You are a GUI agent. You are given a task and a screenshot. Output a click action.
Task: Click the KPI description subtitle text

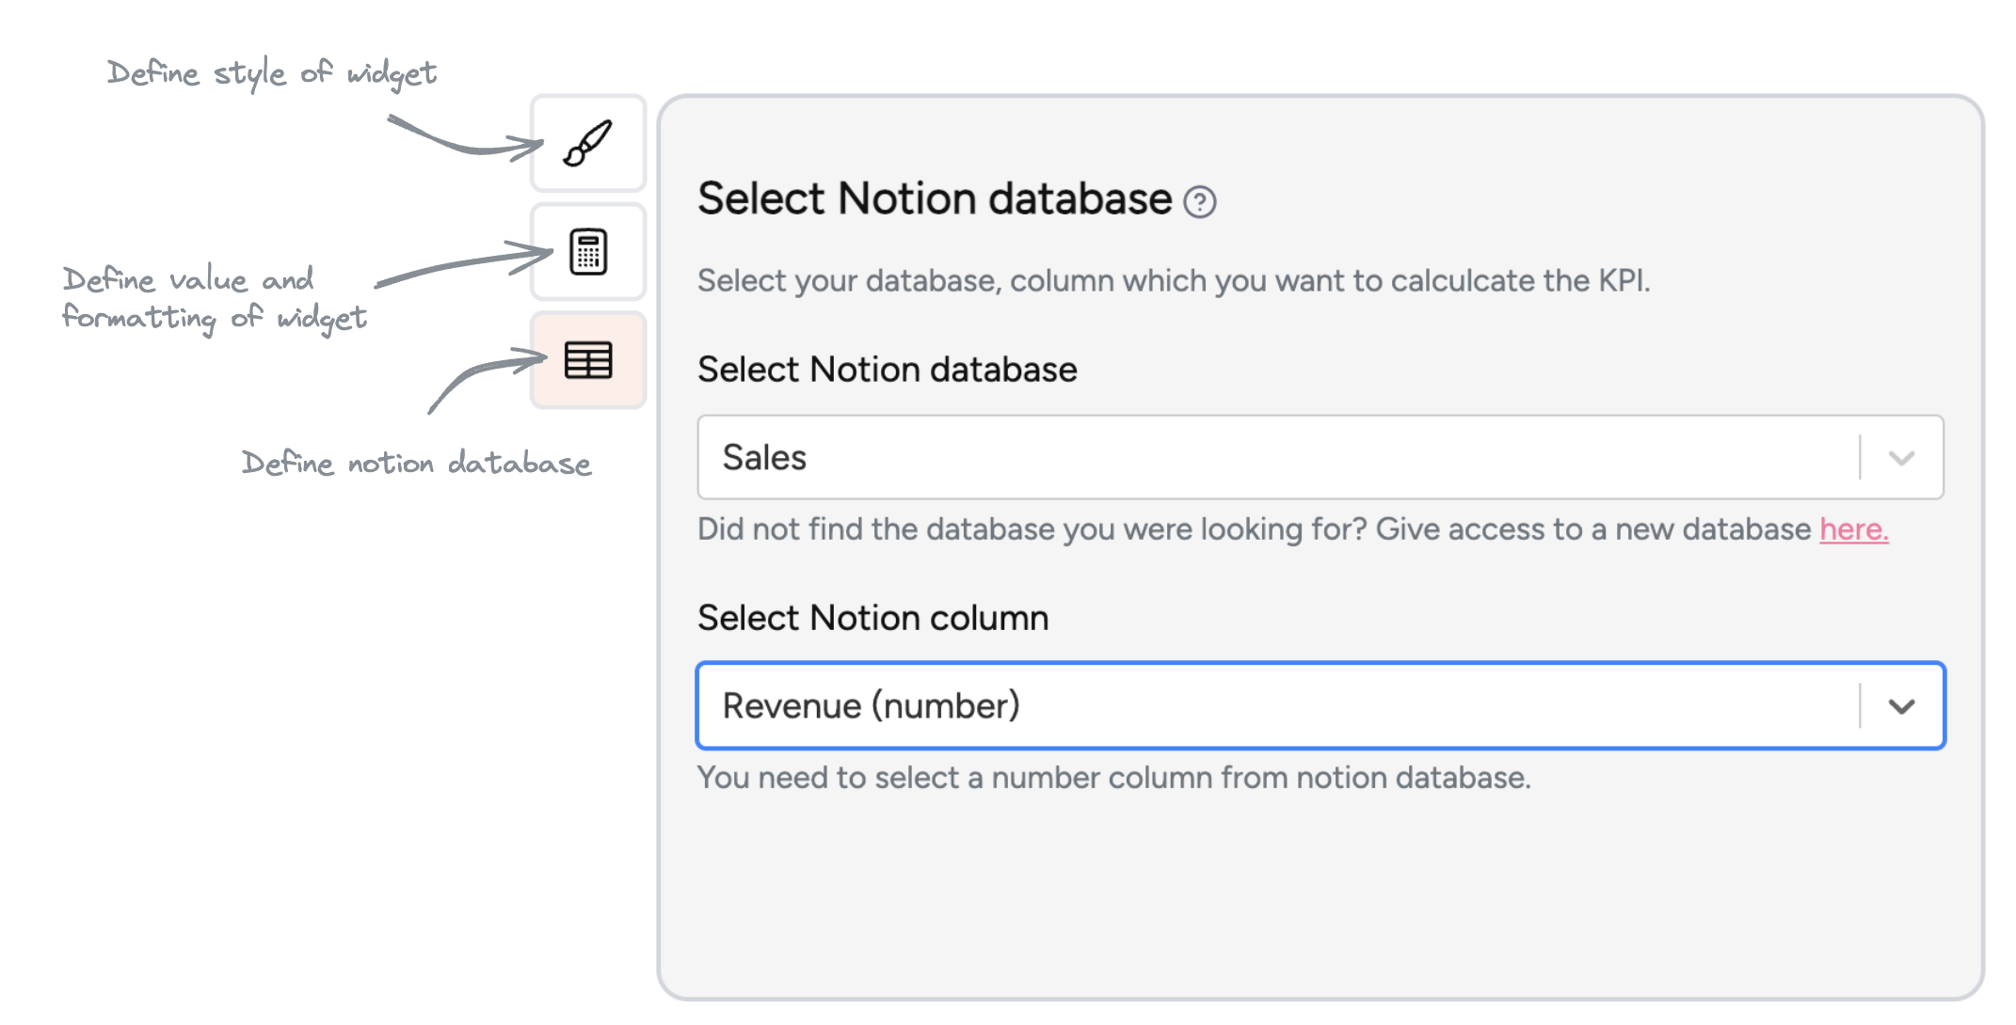[x=1173, y=281]
